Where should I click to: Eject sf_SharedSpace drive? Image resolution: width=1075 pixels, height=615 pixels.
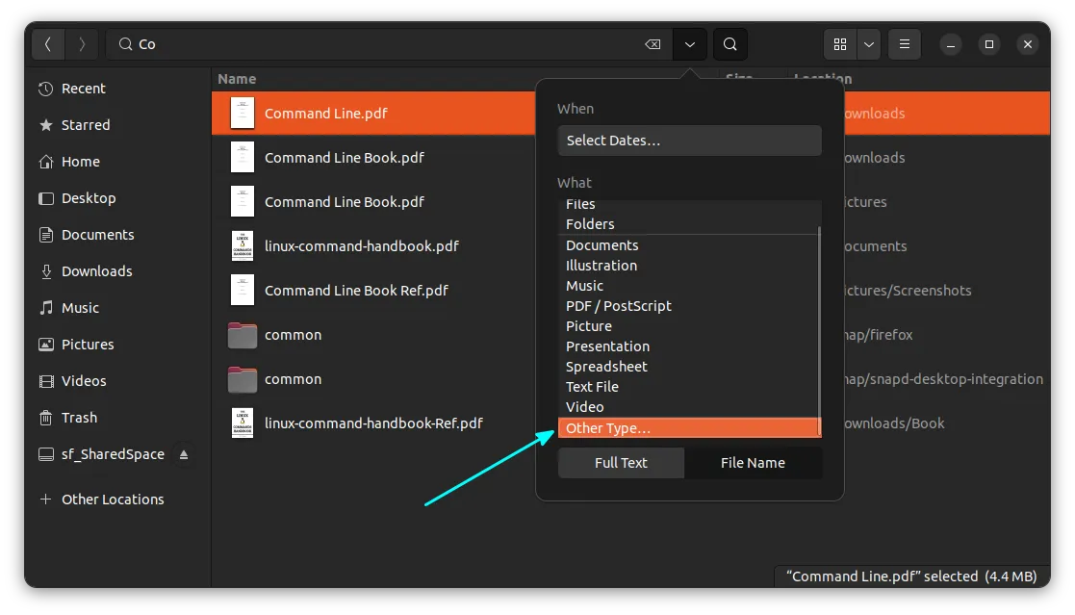click(x=184, y=454)
